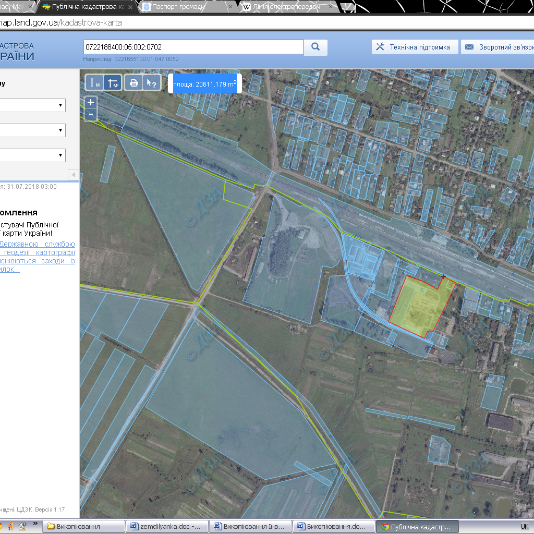The height and width of the screenshot is (534, 534).
Task: Open the Wikipedia Лінія електропередачі tab
Action: coord(287,7)
